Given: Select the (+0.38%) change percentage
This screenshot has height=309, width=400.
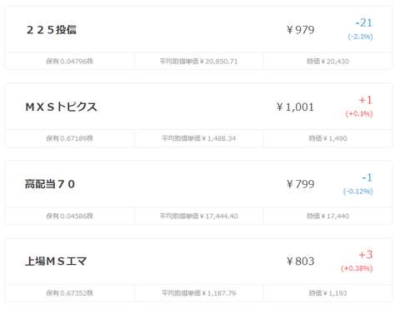Looking at the screenshot, I should click(357, 268).
